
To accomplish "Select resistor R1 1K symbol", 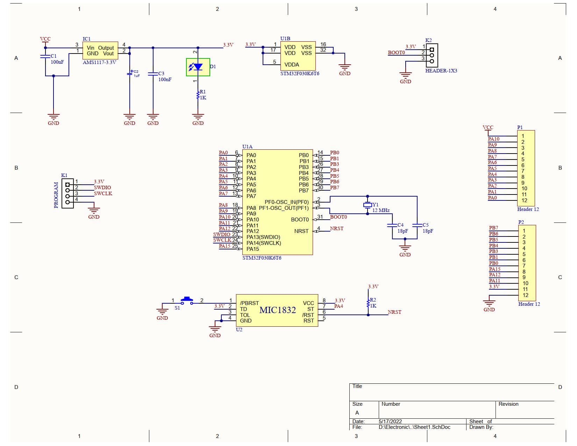I will coord(198,95).
